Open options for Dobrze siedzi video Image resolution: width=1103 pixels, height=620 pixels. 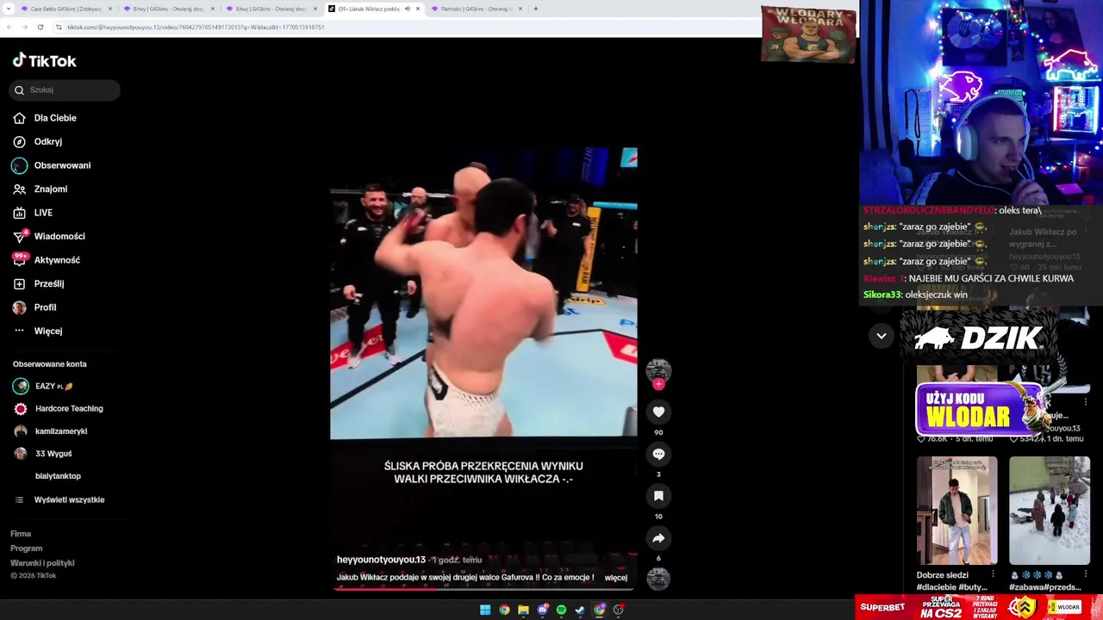994,574
